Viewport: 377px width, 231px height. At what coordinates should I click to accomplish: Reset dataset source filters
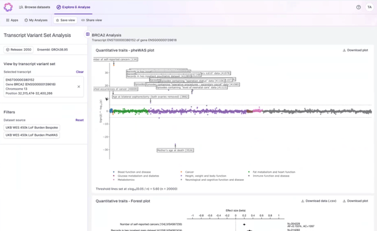click(x=80, y=120)
